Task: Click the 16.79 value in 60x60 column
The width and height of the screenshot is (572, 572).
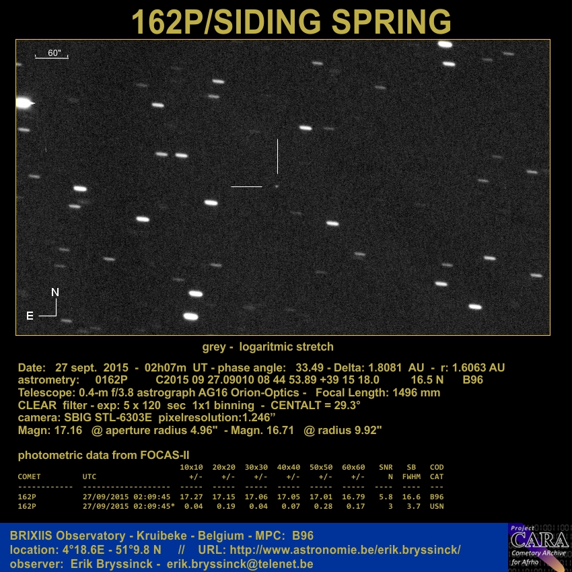Action: tap(353, 497)
